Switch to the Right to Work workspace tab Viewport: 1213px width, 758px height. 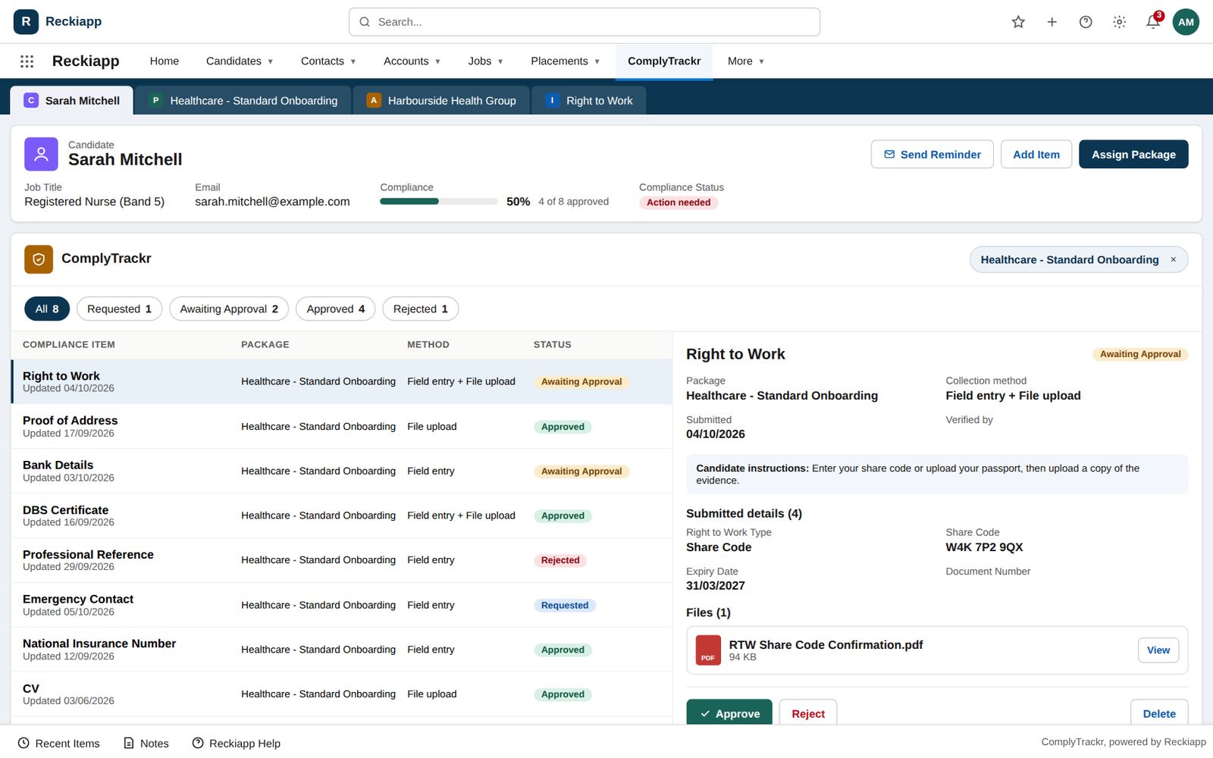[x=589, y=101]
